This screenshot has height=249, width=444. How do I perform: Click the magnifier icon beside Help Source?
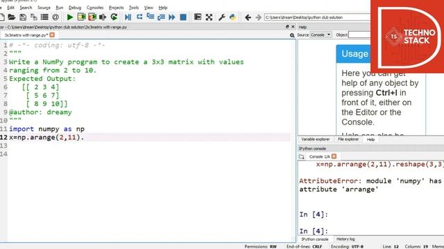click(x=292, y=35)
